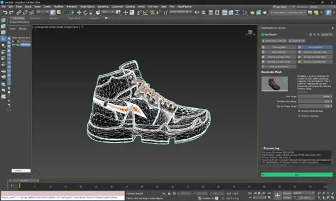This screenshot has width=336, height=201.
Task: Open the project path dropdown in toolbar
Action: coord(288,13)
